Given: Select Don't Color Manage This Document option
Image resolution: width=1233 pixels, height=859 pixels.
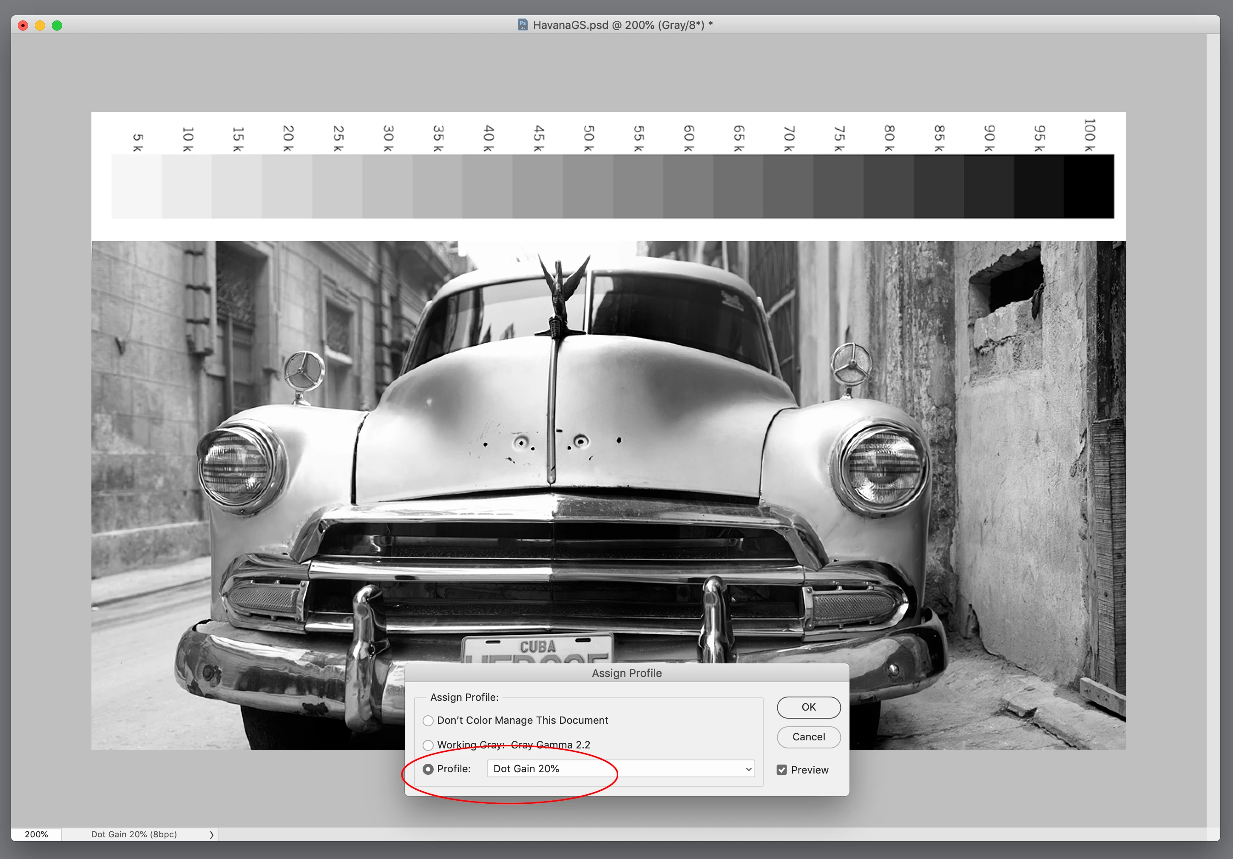Looking at the screenshot, I should (x=428, y=720).
